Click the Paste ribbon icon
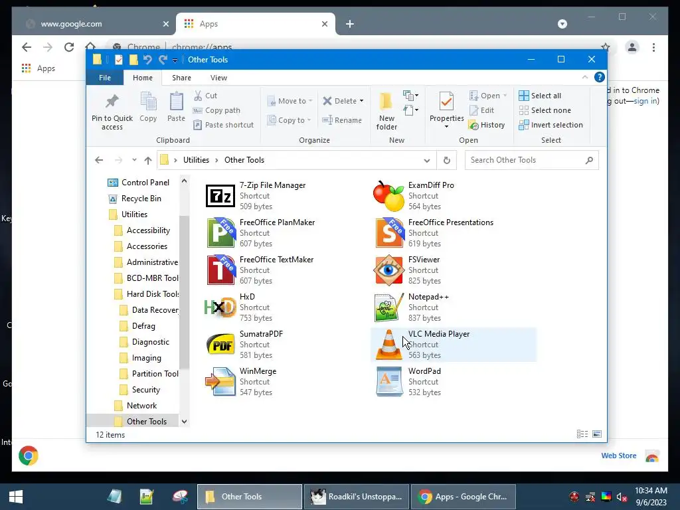 coord(176,107)
